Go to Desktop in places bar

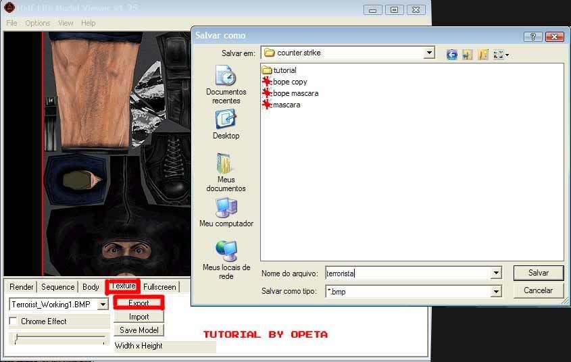226,124
